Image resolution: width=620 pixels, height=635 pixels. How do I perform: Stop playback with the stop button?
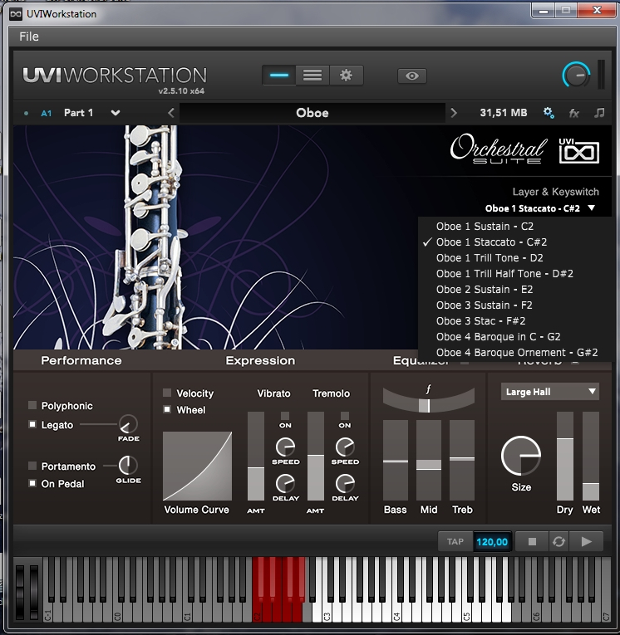(x=532, y=541)
